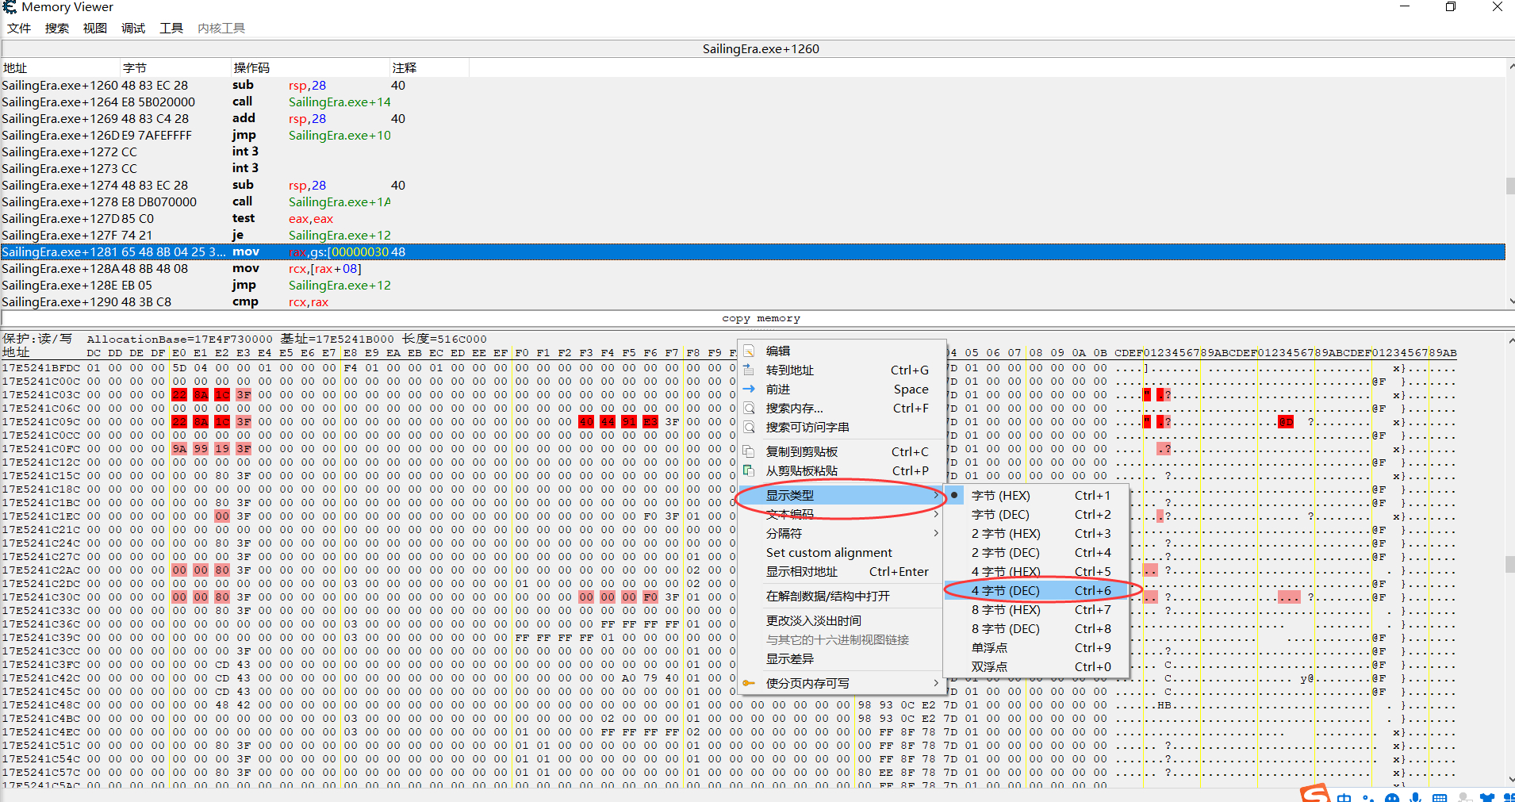Click the hex view scrollbar up arrow
Viewport: 1515px width, 802px height.
click(x=1510, y=340)
